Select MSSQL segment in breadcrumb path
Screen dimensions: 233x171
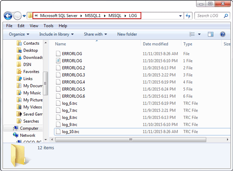[115, 16]
